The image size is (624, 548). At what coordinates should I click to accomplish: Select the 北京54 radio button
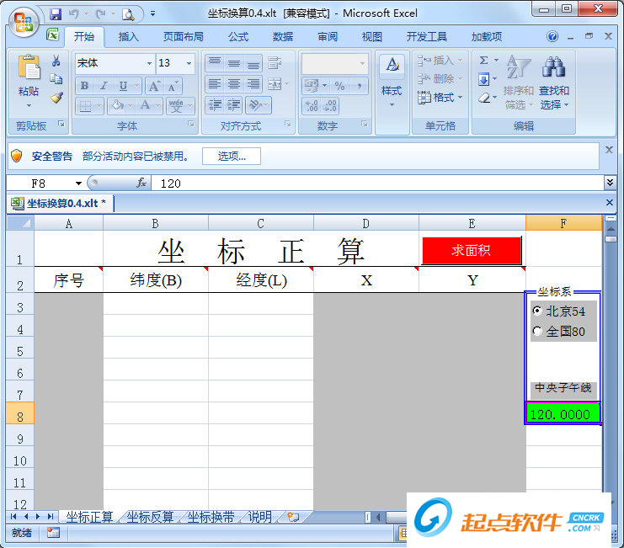pyautogui.click(x=537, y=311)
